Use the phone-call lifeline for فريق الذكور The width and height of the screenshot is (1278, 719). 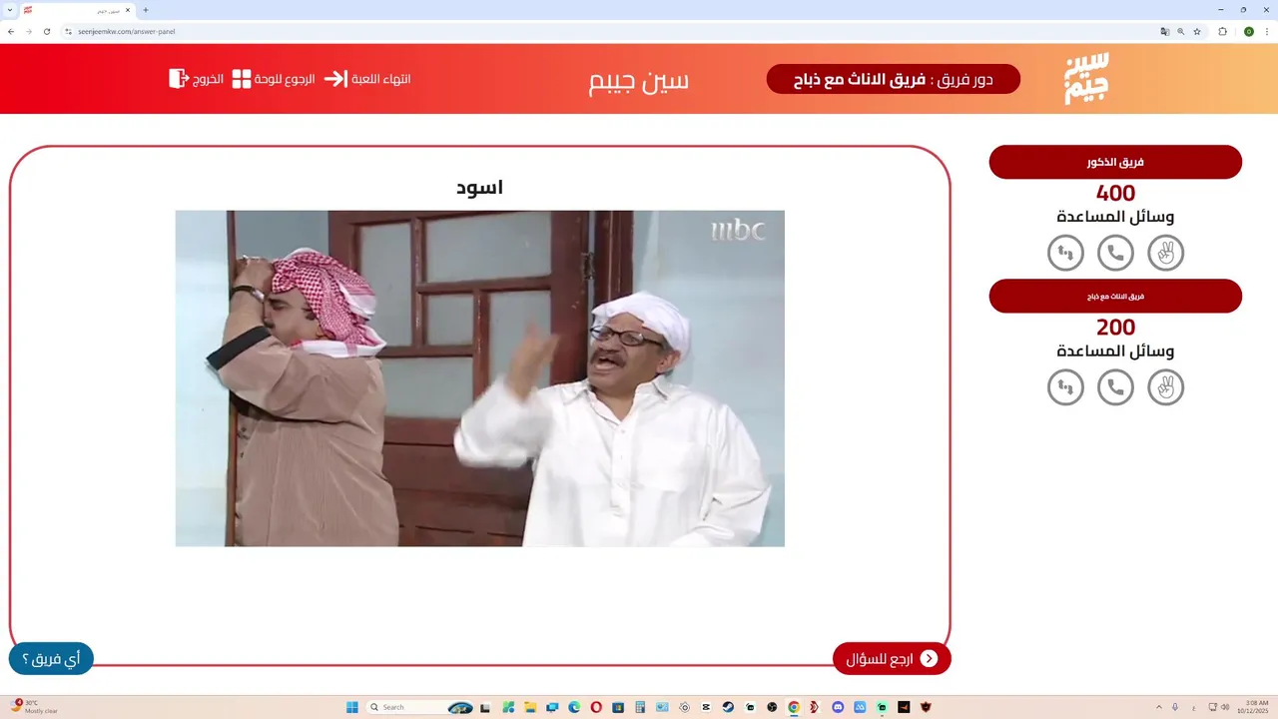(1115, 253)
